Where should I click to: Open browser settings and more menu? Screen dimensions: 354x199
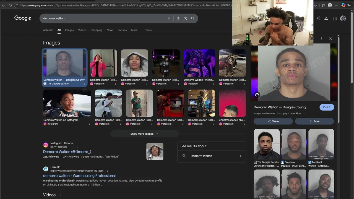tap(337, 5)
